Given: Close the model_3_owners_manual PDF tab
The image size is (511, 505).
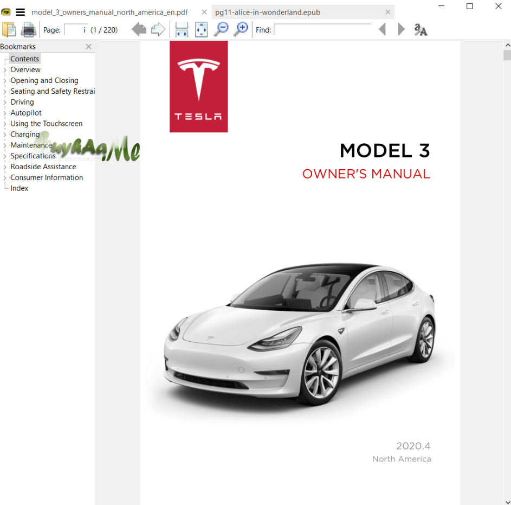Looking at the screenshot, I should pyautogui.click(x=204, y=12).
